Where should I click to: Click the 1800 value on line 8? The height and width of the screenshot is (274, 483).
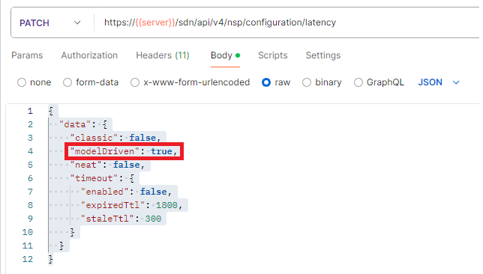tap(166, 205)
